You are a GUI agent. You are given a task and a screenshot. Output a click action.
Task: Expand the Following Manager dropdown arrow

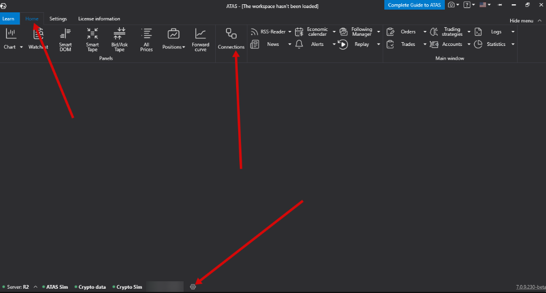click(378, 31)
